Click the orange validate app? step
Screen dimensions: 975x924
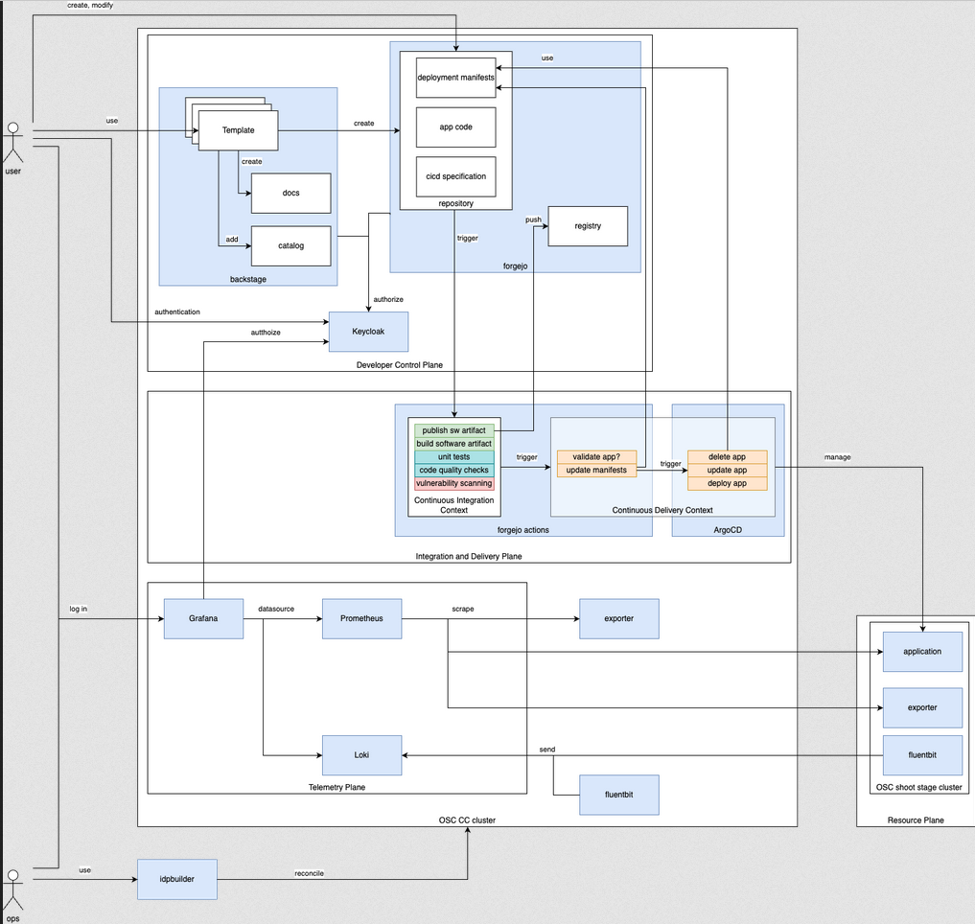click(x=597, y=456)
